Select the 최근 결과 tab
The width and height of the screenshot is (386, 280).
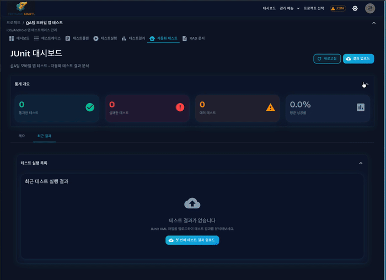(44, 136)
